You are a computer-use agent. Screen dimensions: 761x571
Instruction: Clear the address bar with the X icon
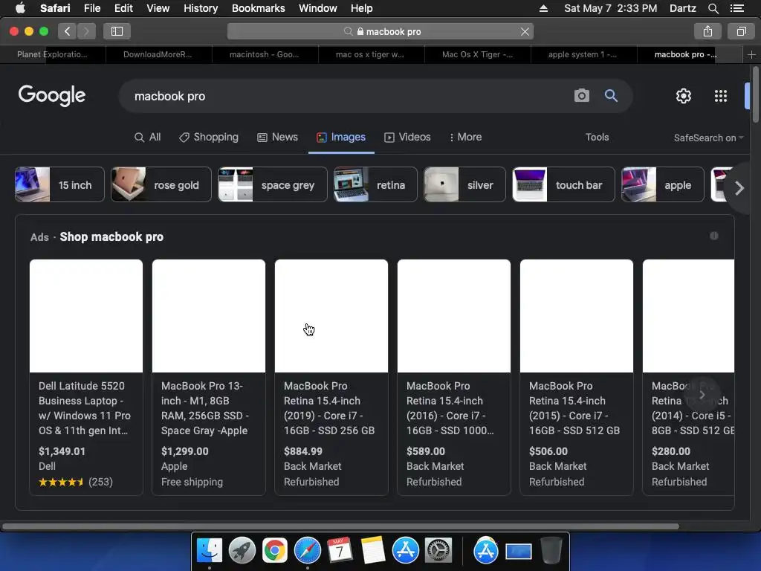(x=525, y=31)
